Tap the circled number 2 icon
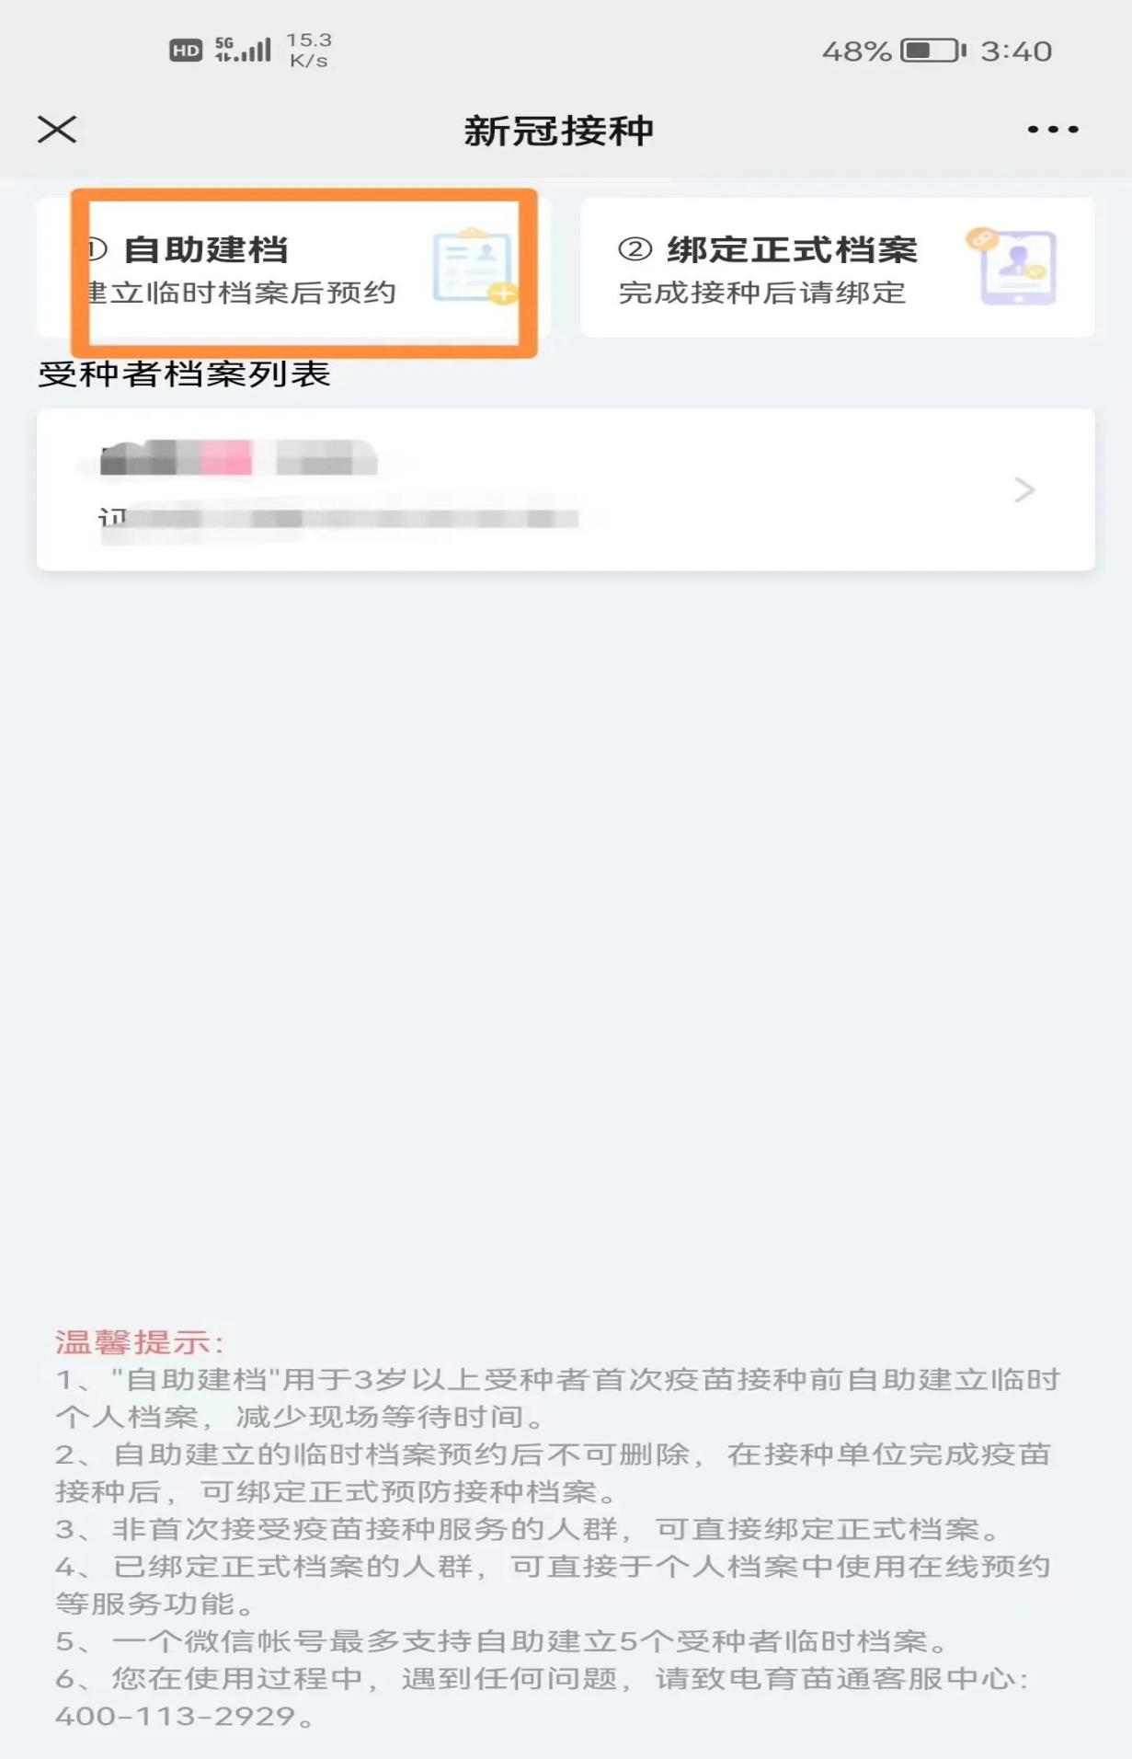This screenshot has width=1132, height=1759. click(635, 249)
